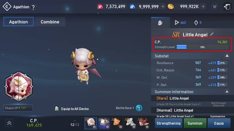Expand the bottom-left double up arrow panel
Screen dimensions: 234x131
pos(9,123)
